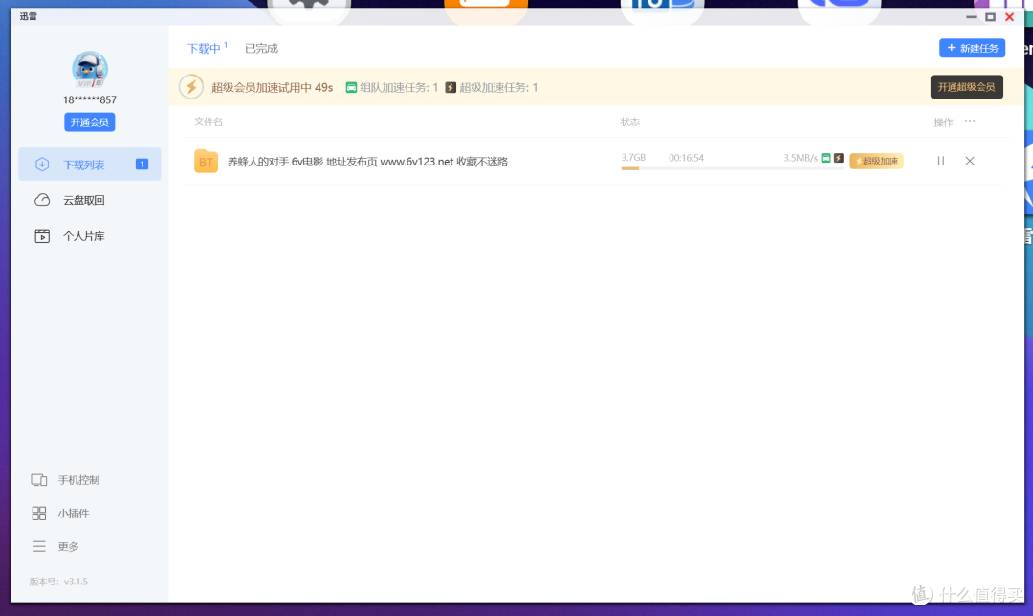Click the green team-acceleration icon beside 3.5MB/s
1033x616 pixels.
tap(825, 158)
